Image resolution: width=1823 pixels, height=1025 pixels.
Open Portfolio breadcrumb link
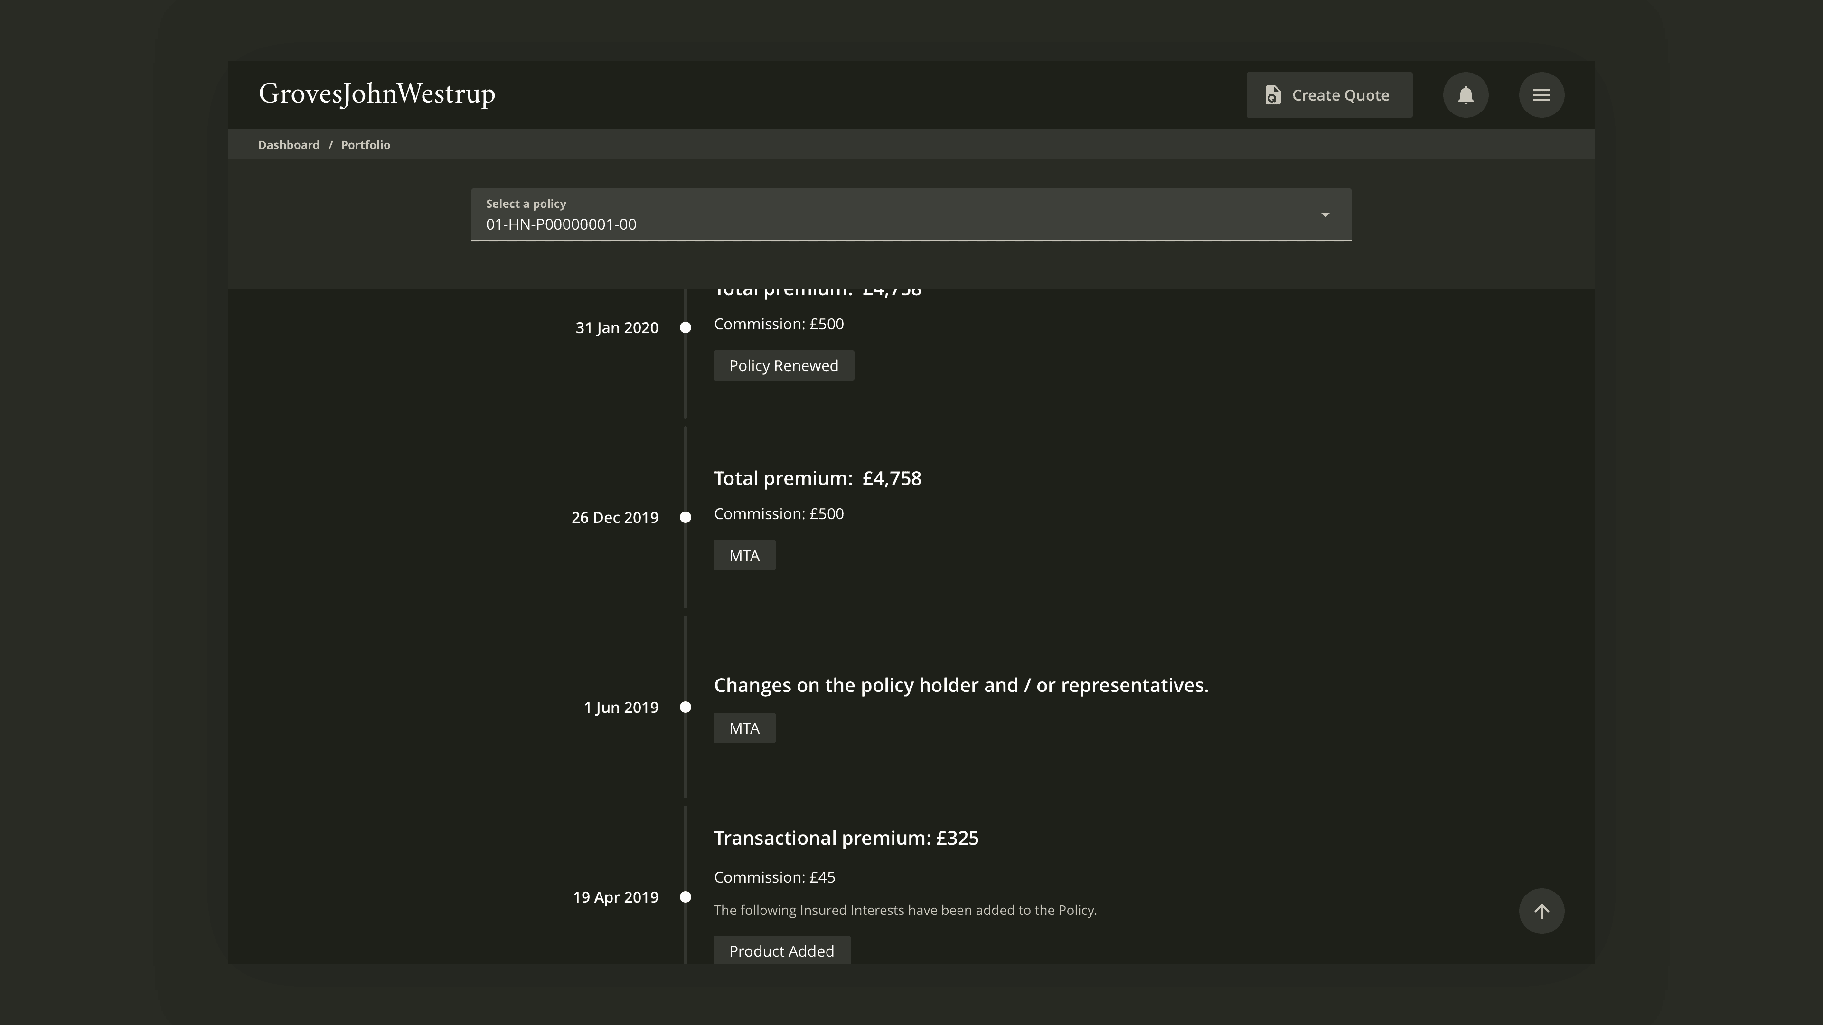click(x=365, y=145)
